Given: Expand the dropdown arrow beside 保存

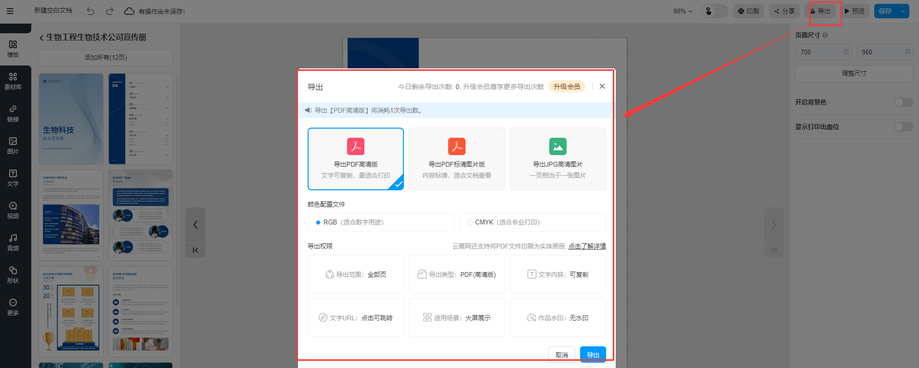Looking at the screenshot, I should point(903,11).
